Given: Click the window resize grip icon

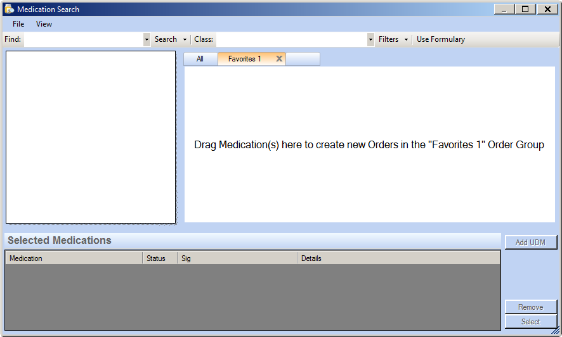Looking at the screenshot, I should click(556, 331).
